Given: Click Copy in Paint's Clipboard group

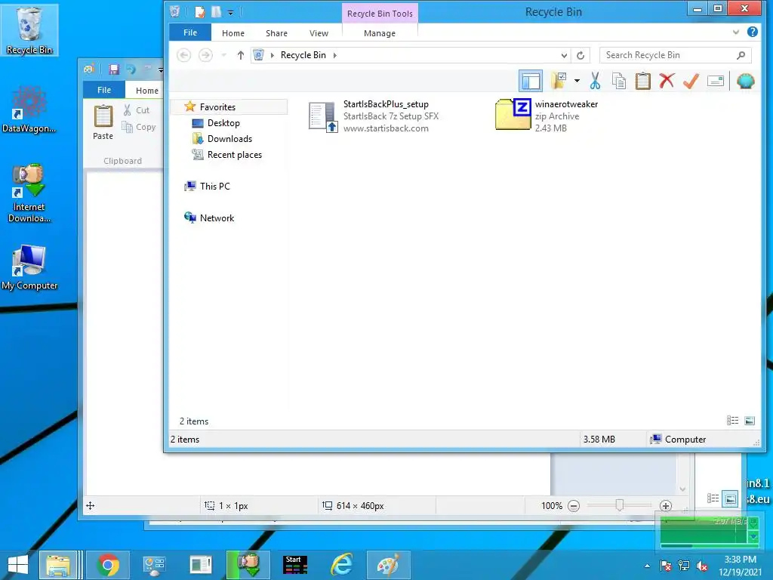Looking at the screenshot, I should 139,127.
